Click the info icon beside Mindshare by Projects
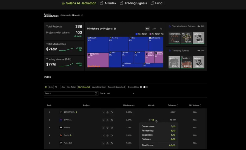 click(115, 29)
